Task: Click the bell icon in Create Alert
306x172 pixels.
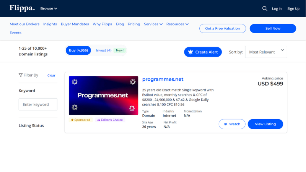Action: point(190,52)
